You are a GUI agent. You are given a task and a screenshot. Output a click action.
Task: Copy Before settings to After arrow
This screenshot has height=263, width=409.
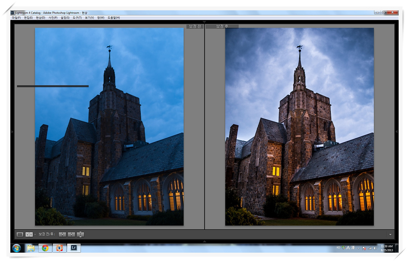[x=62, y=234]
